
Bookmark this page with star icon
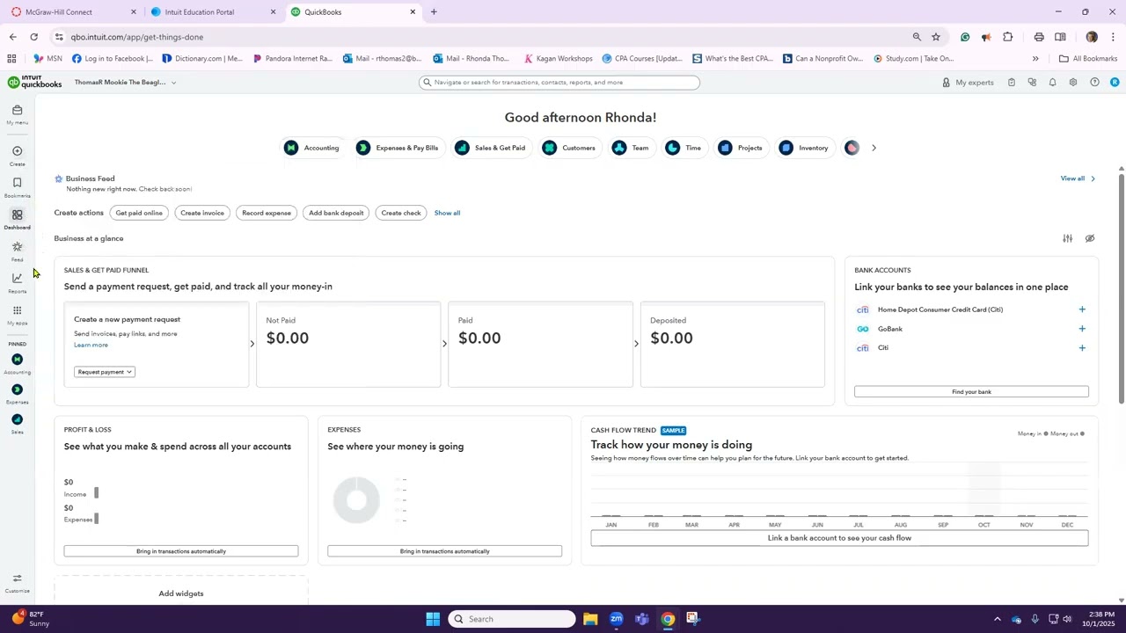tap(936, 37)
